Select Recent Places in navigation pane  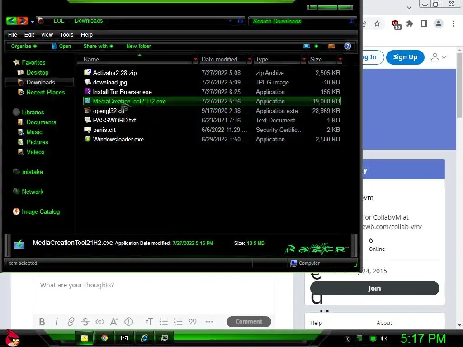tap(46, 92)
